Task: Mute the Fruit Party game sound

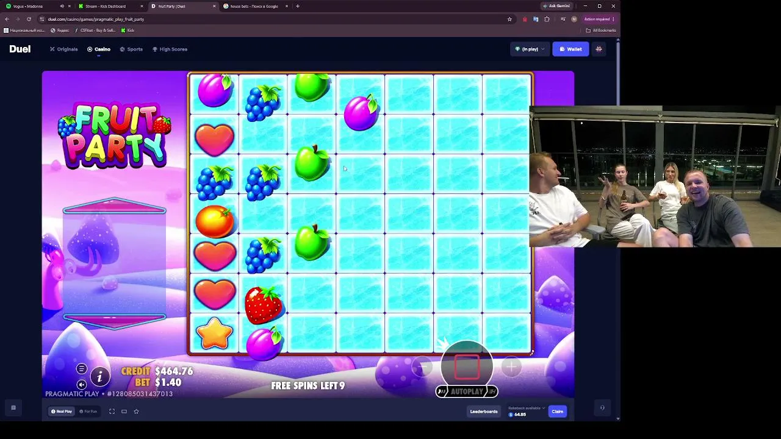Action: pos(81,384)
